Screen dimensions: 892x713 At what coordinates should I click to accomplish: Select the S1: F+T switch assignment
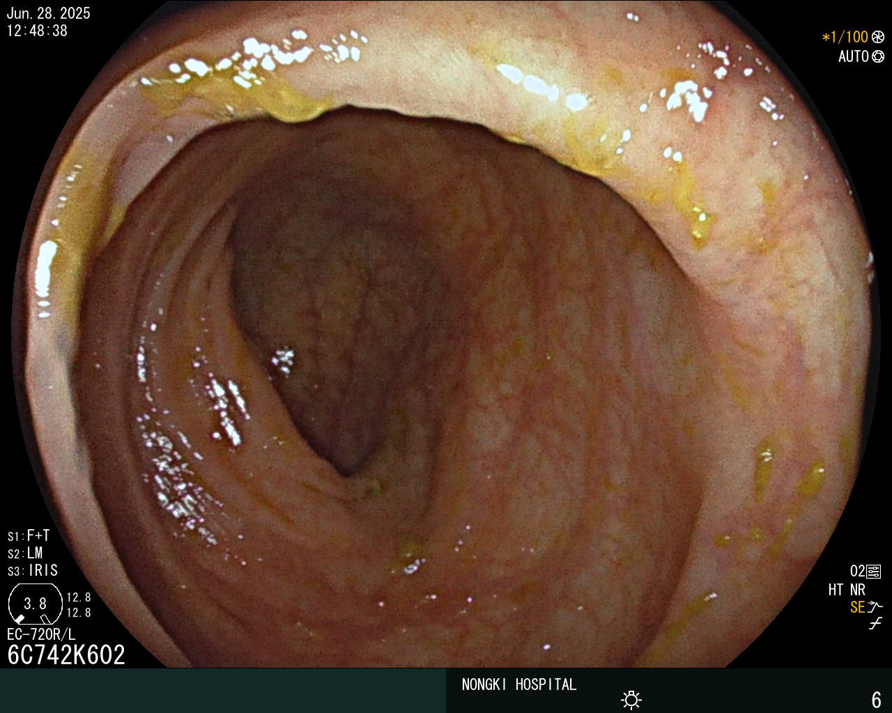29,536
